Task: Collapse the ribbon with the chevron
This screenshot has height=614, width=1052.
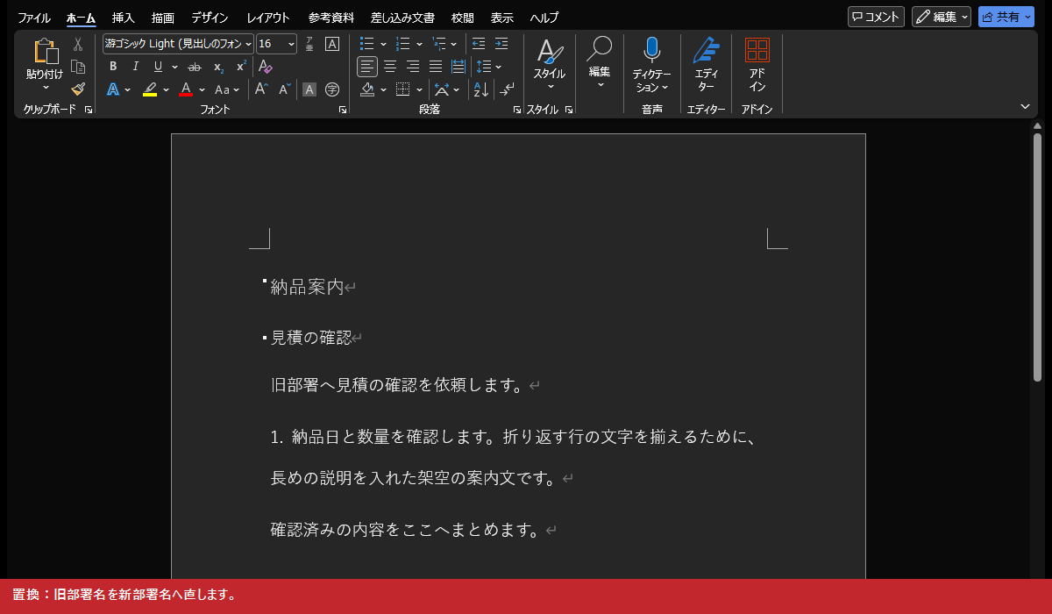Action: click(x=1026, y=106)
